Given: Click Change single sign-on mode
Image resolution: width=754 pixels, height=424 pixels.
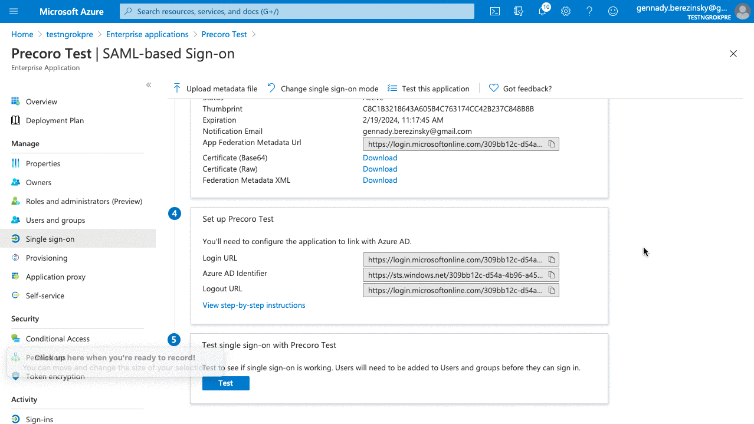Looking at the screenshot, I should pyautogui.click(x=323, y=88).
